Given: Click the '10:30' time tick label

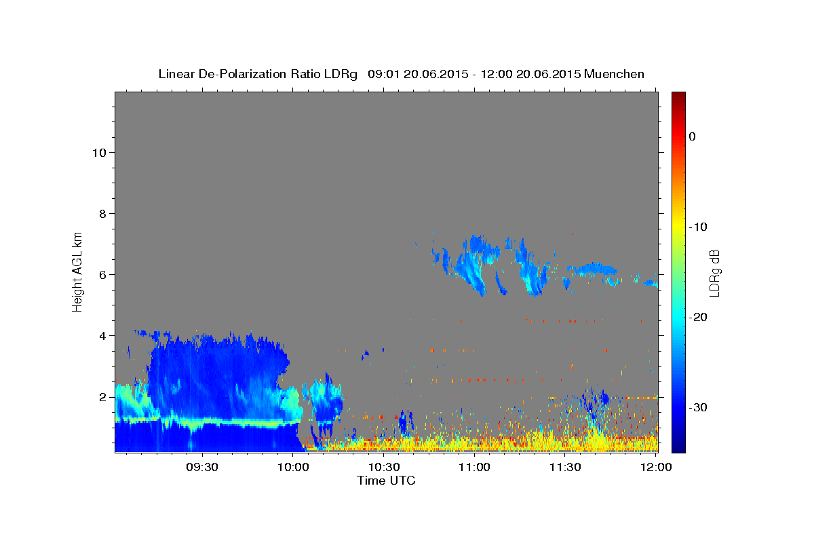Looking at the screenshot, I should coord(384,467).
